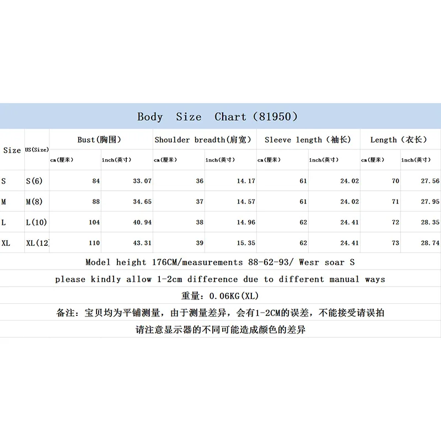The height and width of the screenshot is (441, 441).
Task: Click shoulder inch value 15.35
Action: point(246,243)
